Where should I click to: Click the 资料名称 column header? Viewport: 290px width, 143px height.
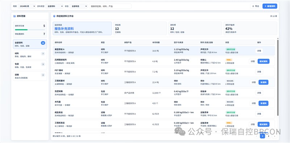click(x=58, y=42)
